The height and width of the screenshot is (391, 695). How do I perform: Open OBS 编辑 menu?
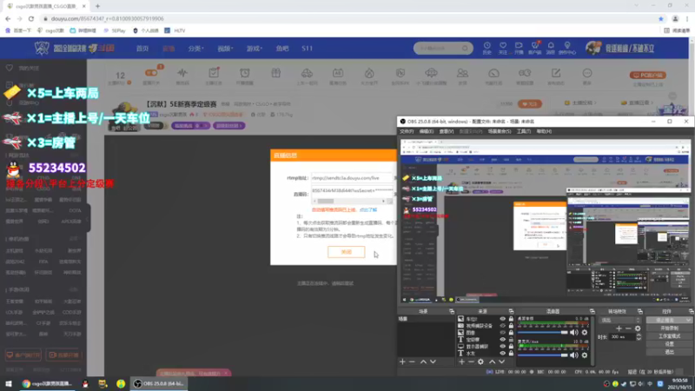pyautogui.click(x=426, y=131)
